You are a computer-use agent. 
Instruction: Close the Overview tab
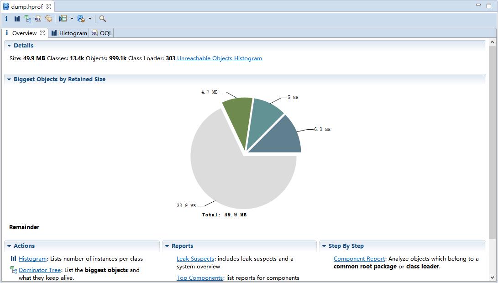[42, 33]
